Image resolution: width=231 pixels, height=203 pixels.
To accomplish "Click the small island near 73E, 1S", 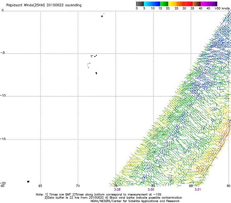I will (102, 16).
